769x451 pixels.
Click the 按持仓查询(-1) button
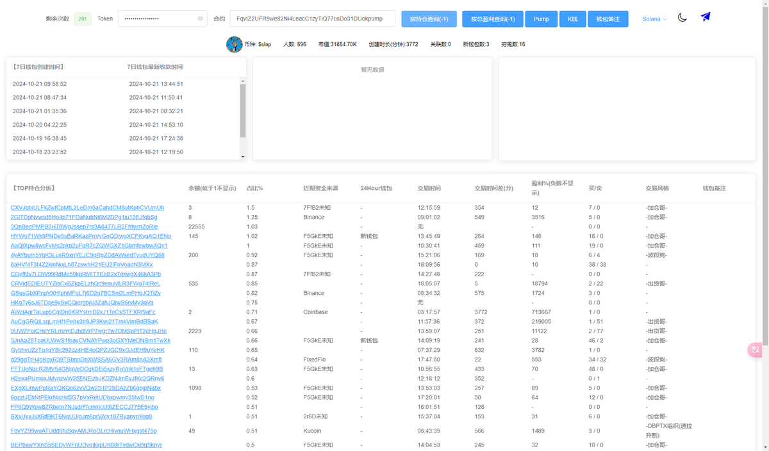tap(429, 19)
